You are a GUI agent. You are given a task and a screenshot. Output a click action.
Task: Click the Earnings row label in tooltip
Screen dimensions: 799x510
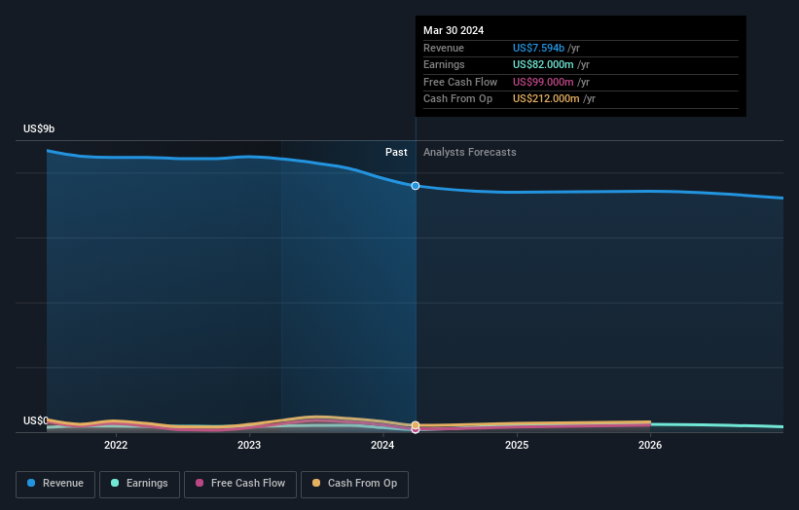[444, 64]
